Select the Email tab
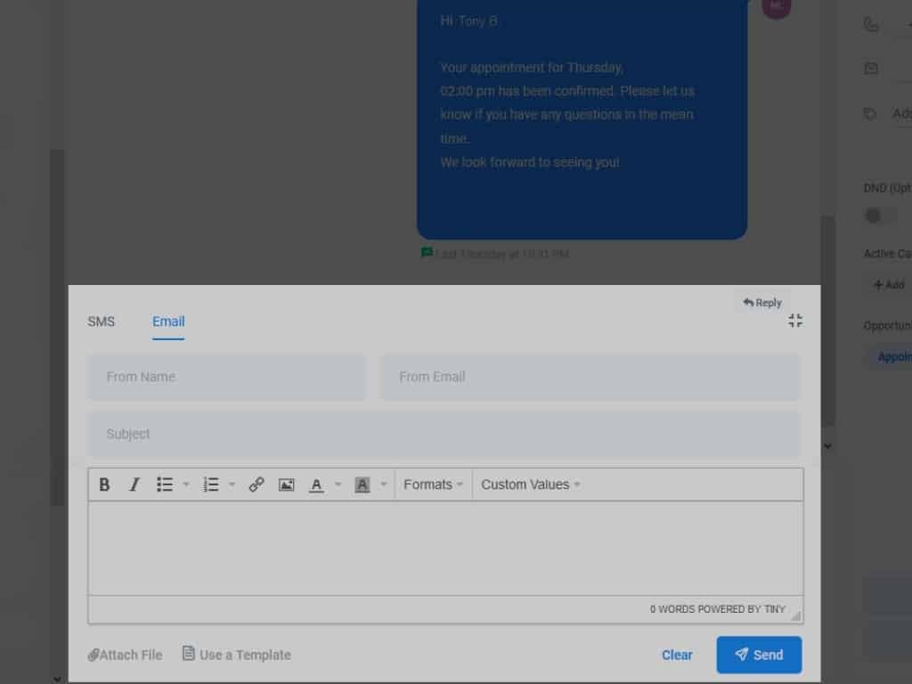 coord(168,322)
